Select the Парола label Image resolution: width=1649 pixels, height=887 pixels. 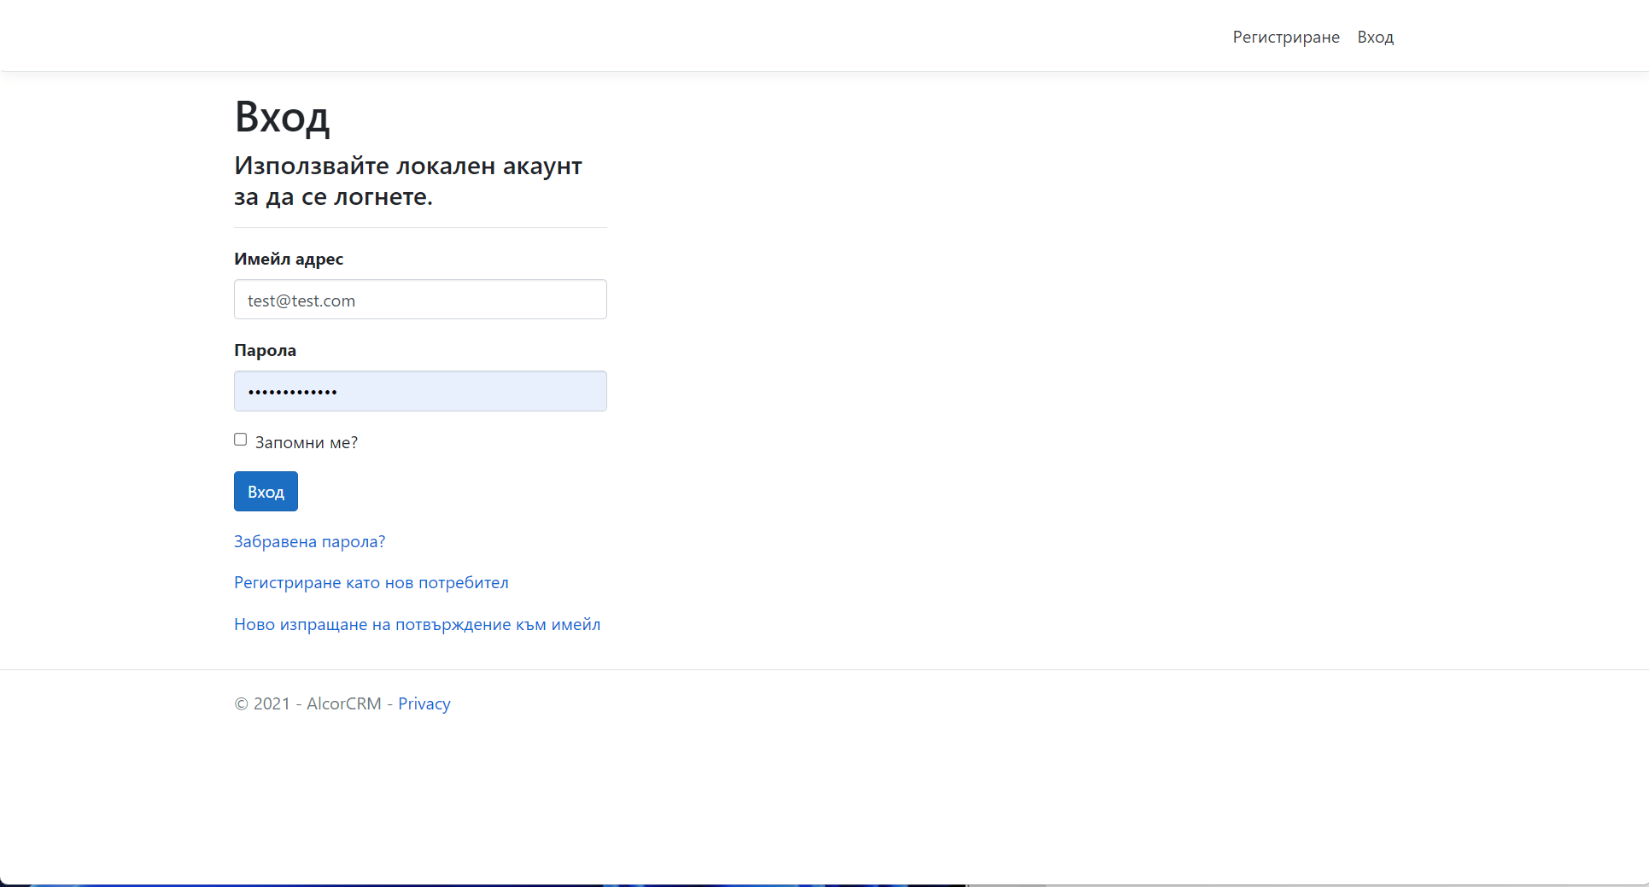pyautogui.click(x=265, y=350)
